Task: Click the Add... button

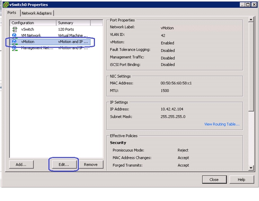Action: (x=21, y=165)
